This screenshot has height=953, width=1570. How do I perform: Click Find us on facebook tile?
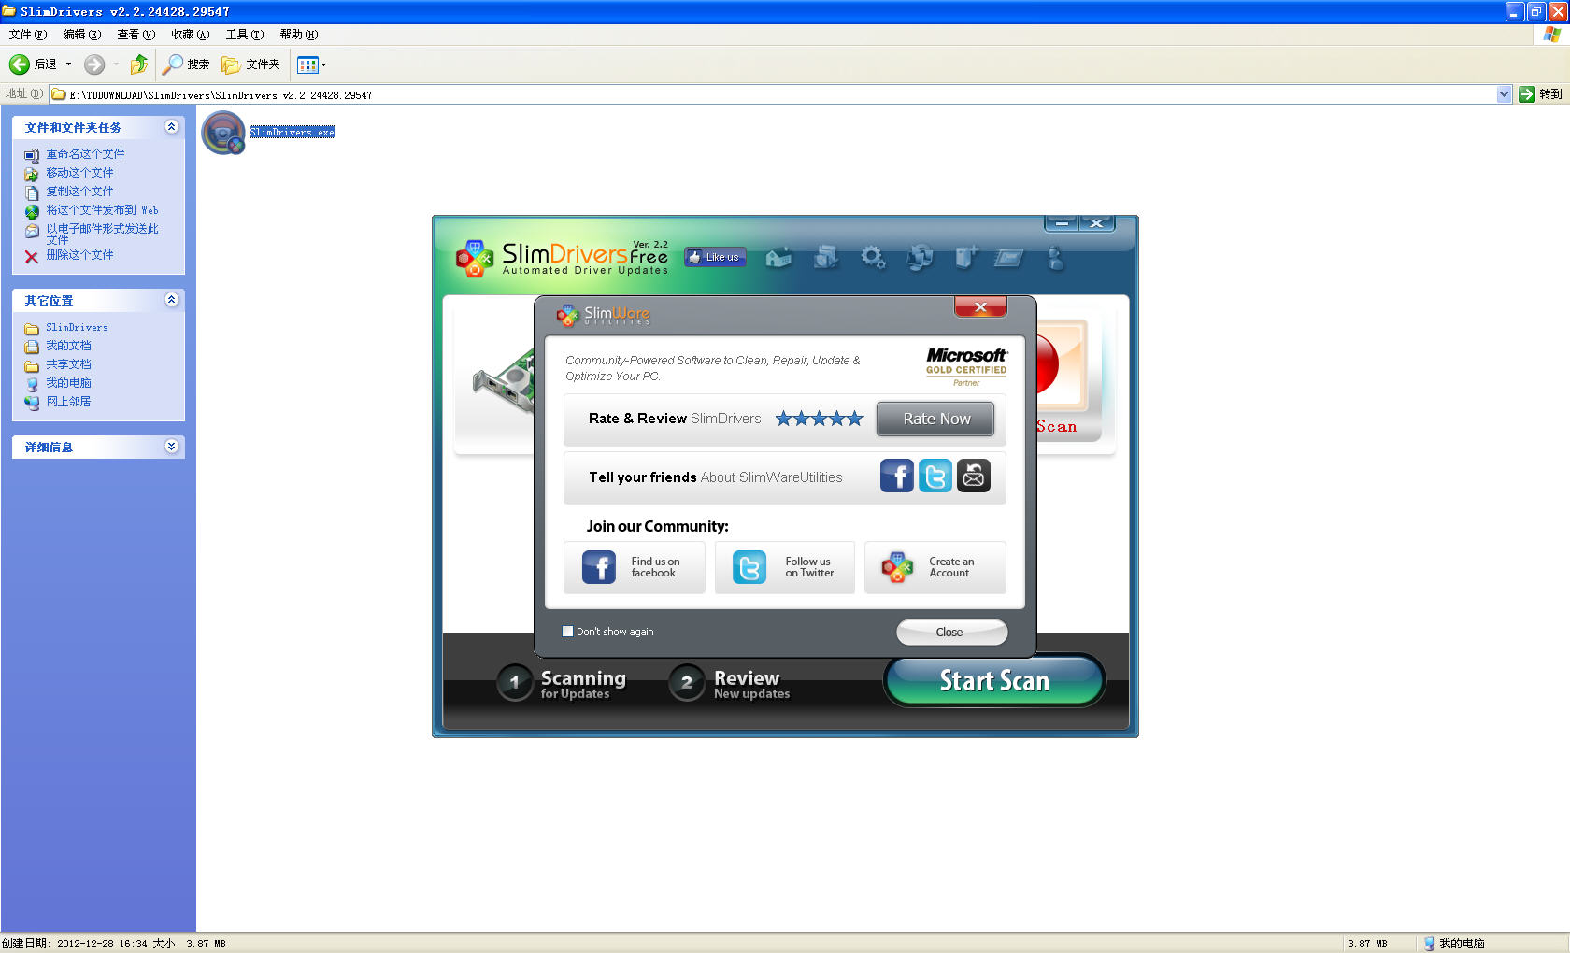635,567
